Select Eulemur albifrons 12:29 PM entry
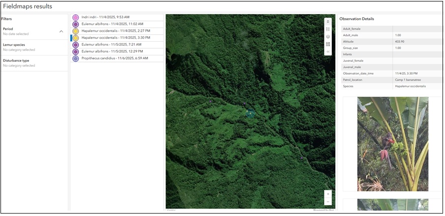Image resolution: width=445 pixels, height=216 pixels. (112, 52)
